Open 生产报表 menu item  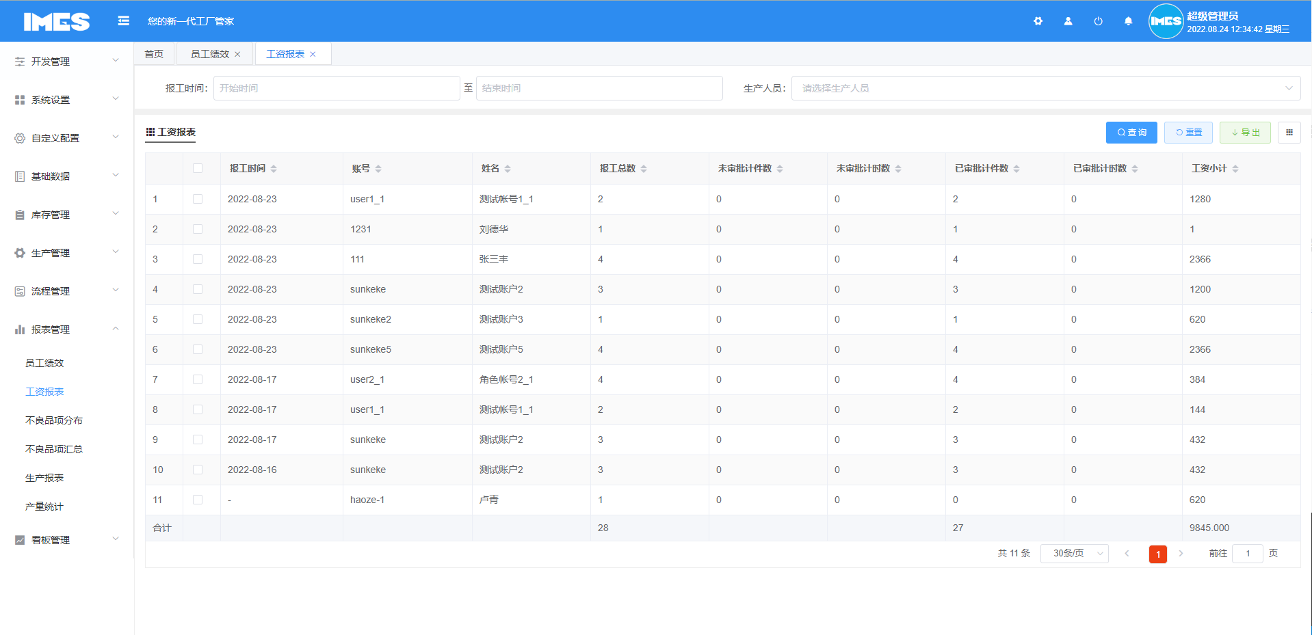44,478
